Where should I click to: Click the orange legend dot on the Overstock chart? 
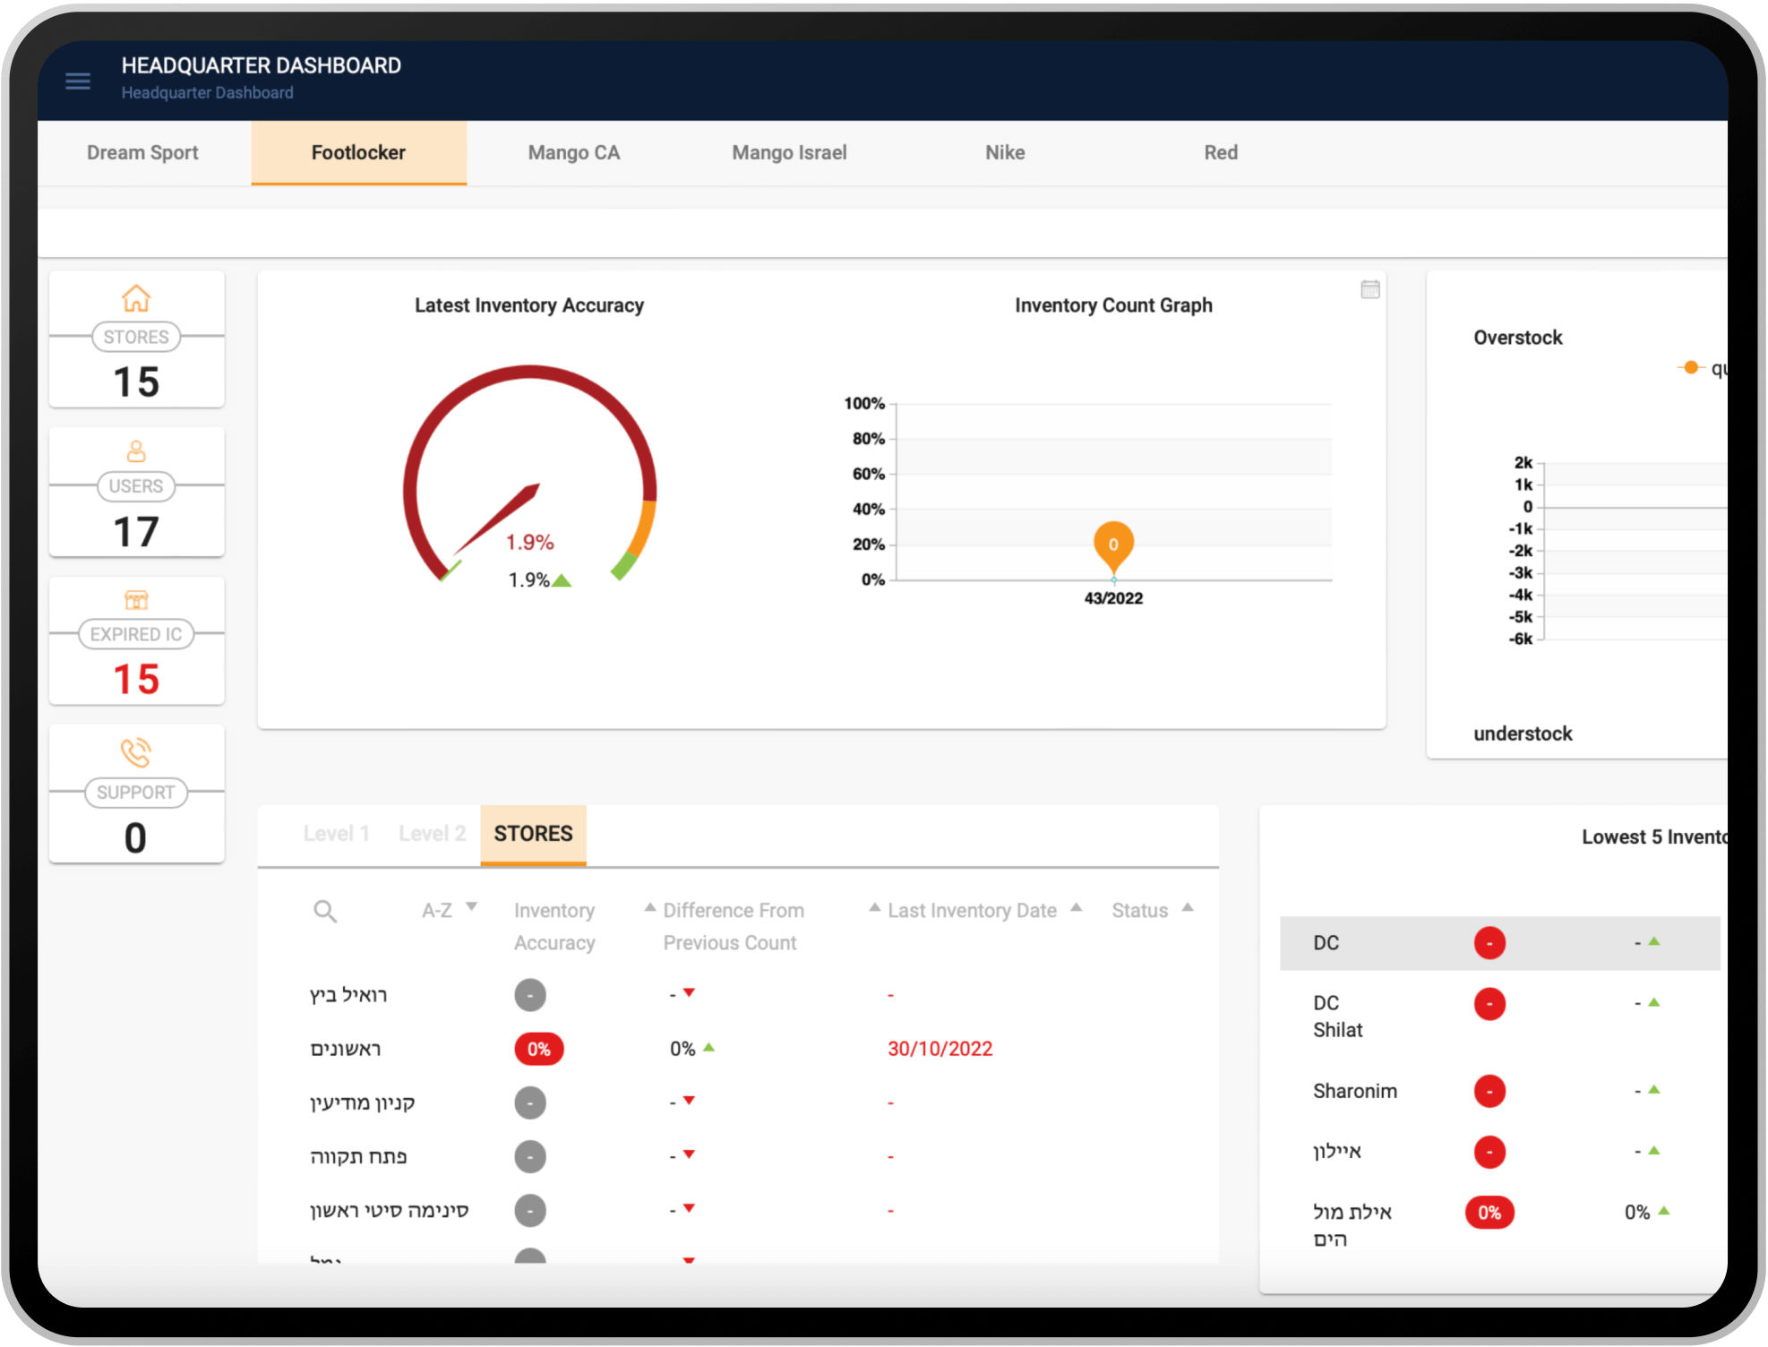1689,366
